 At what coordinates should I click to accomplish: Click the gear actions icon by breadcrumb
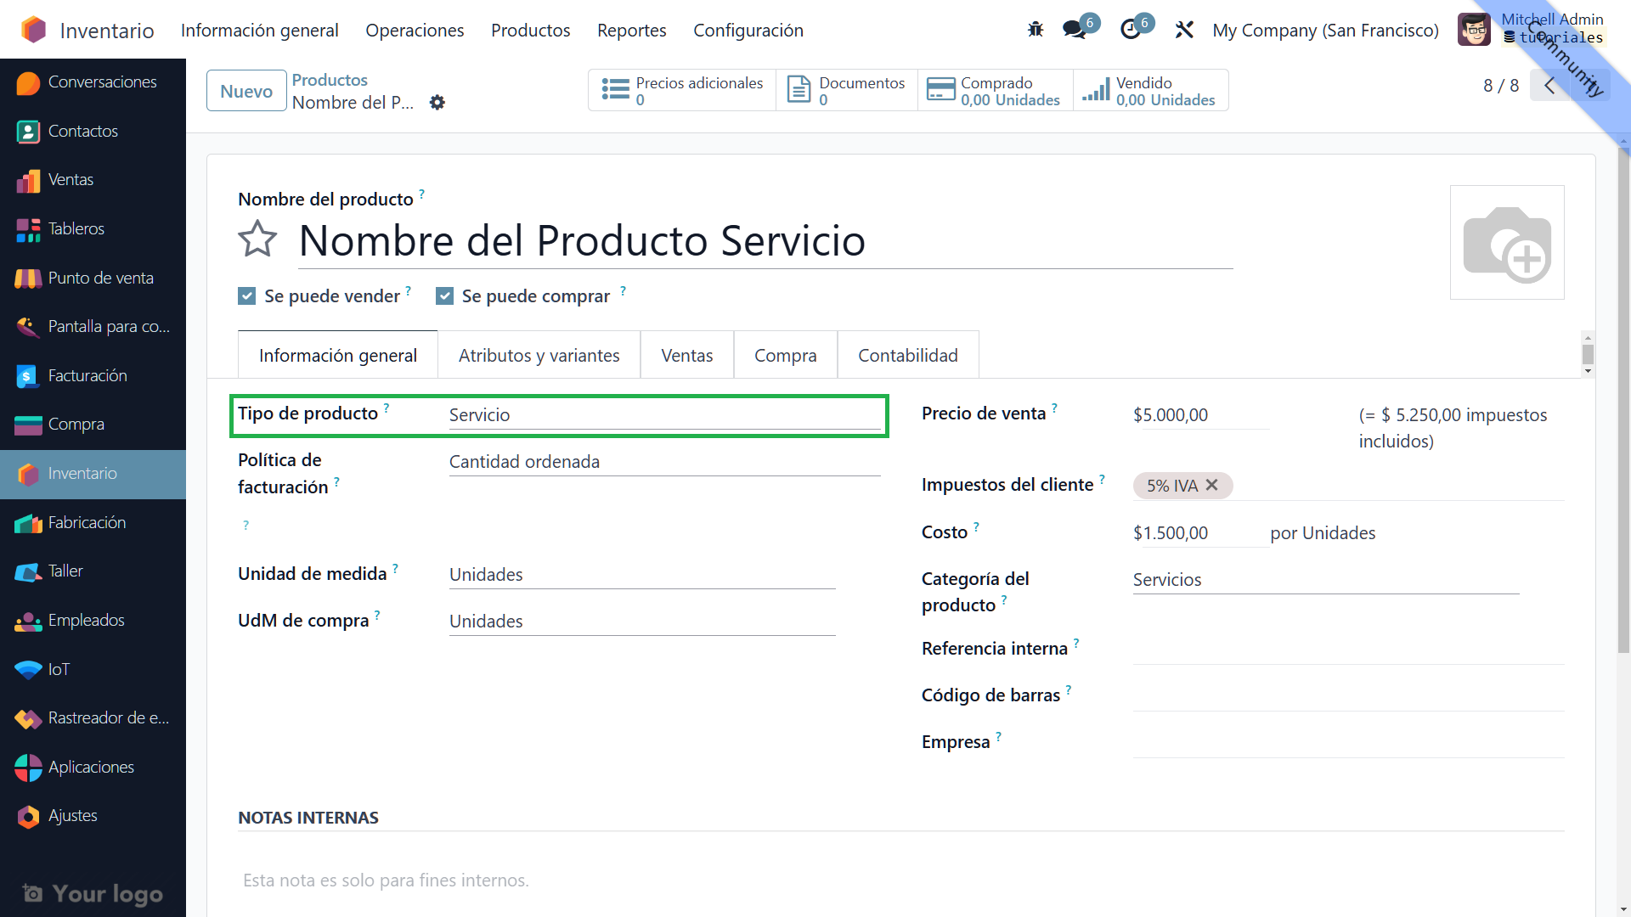(x=437, y=103)
